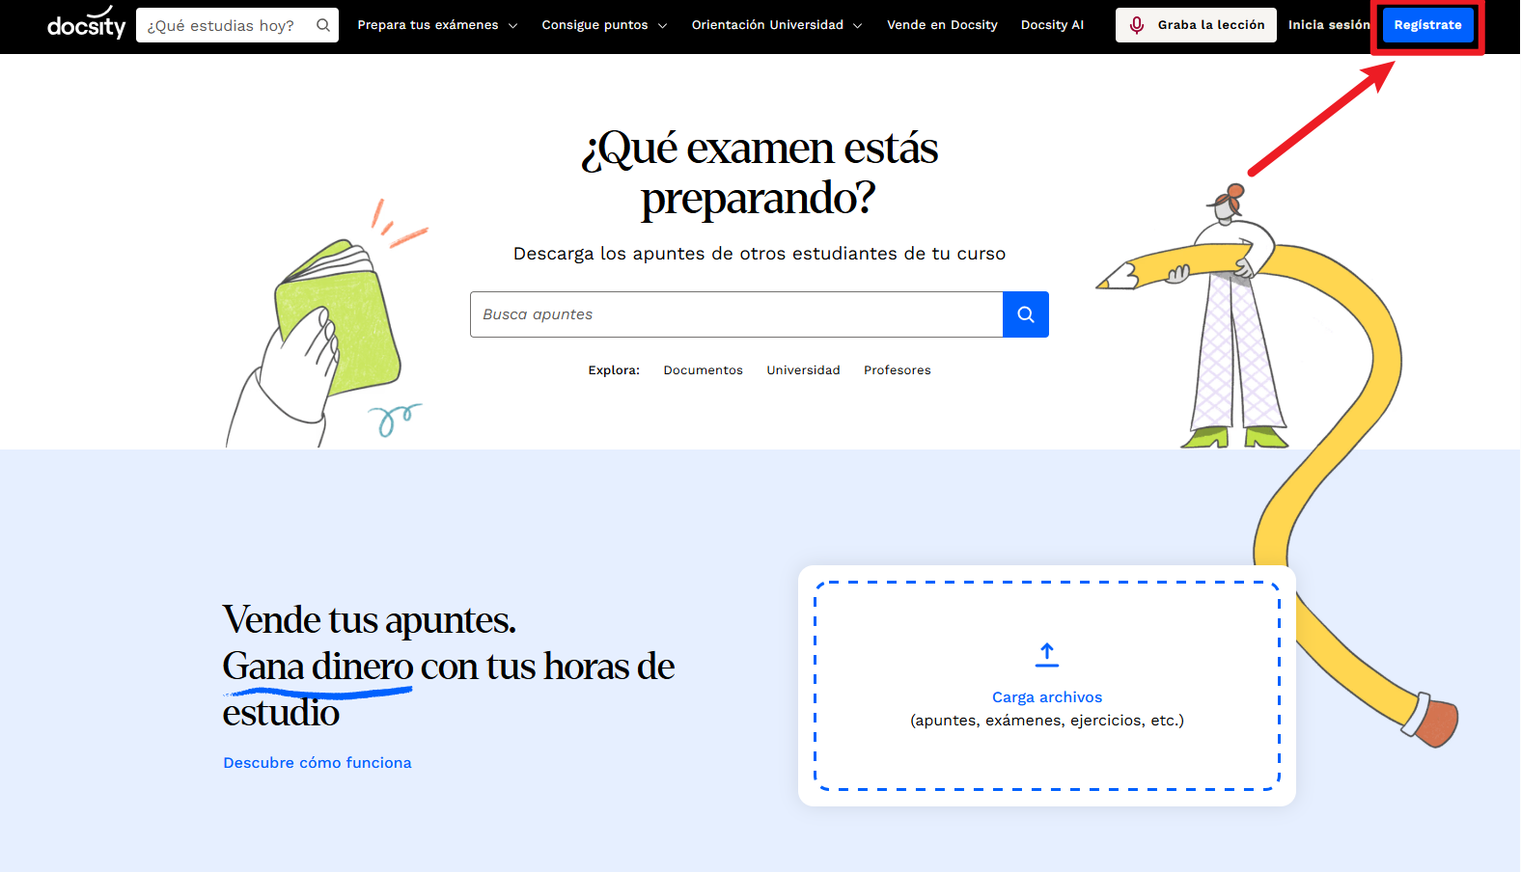
Task: Click the microphone icon in Graba la lección
Action: [x=1137, y=25]
